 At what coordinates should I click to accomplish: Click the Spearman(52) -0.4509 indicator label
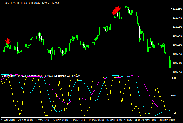click(67, 76)
